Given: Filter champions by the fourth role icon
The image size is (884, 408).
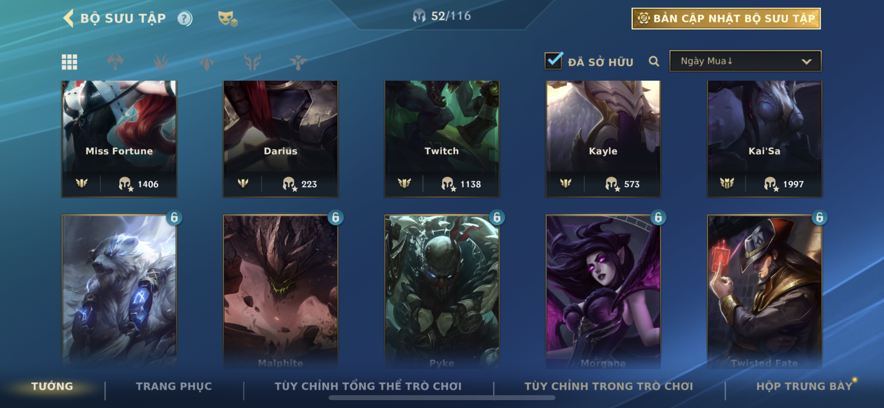Looking at the screenshot, I should click(252, 62).
